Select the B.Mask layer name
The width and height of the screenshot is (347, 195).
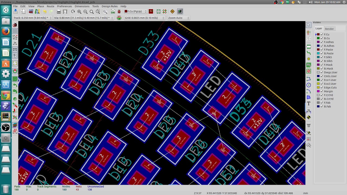coord(328,69)
